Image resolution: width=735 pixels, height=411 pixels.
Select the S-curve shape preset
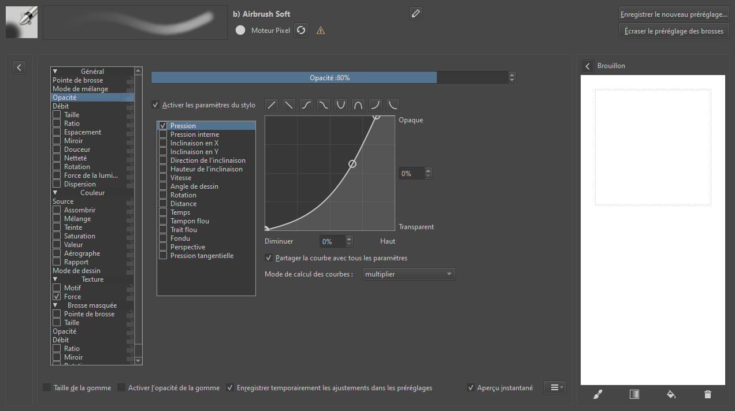(x=306, y=104)
